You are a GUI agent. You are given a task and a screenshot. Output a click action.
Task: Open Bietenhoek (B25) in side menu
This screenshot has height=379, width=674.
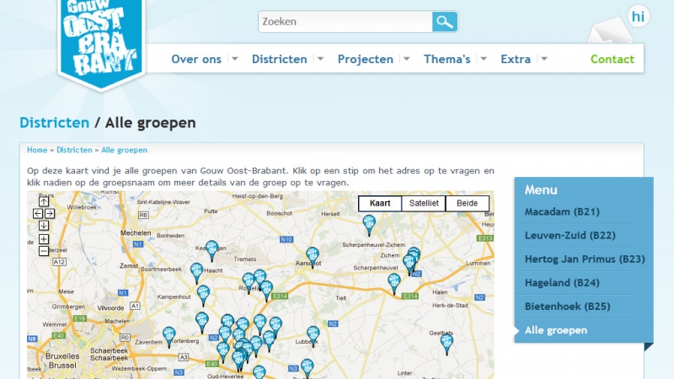coord(567,307)
